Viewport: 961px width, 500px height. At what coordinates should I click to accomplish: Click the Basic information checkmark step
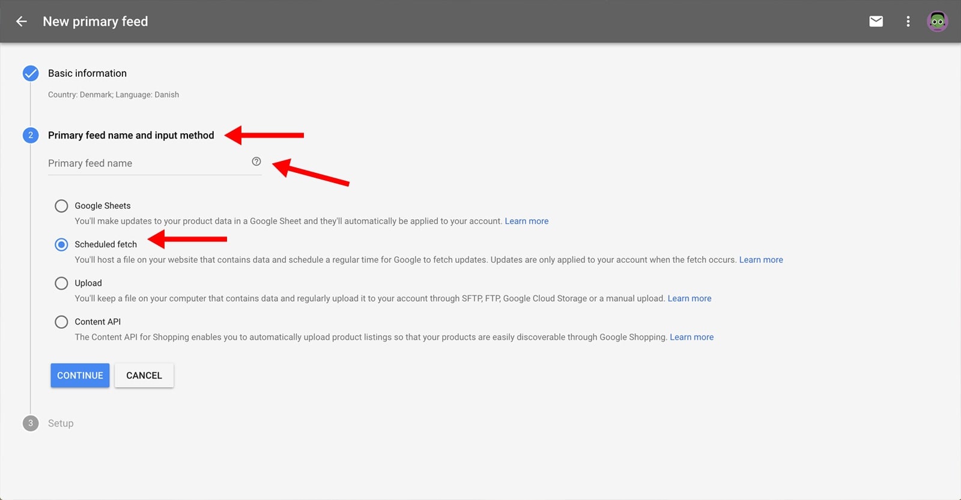(31, 73)
